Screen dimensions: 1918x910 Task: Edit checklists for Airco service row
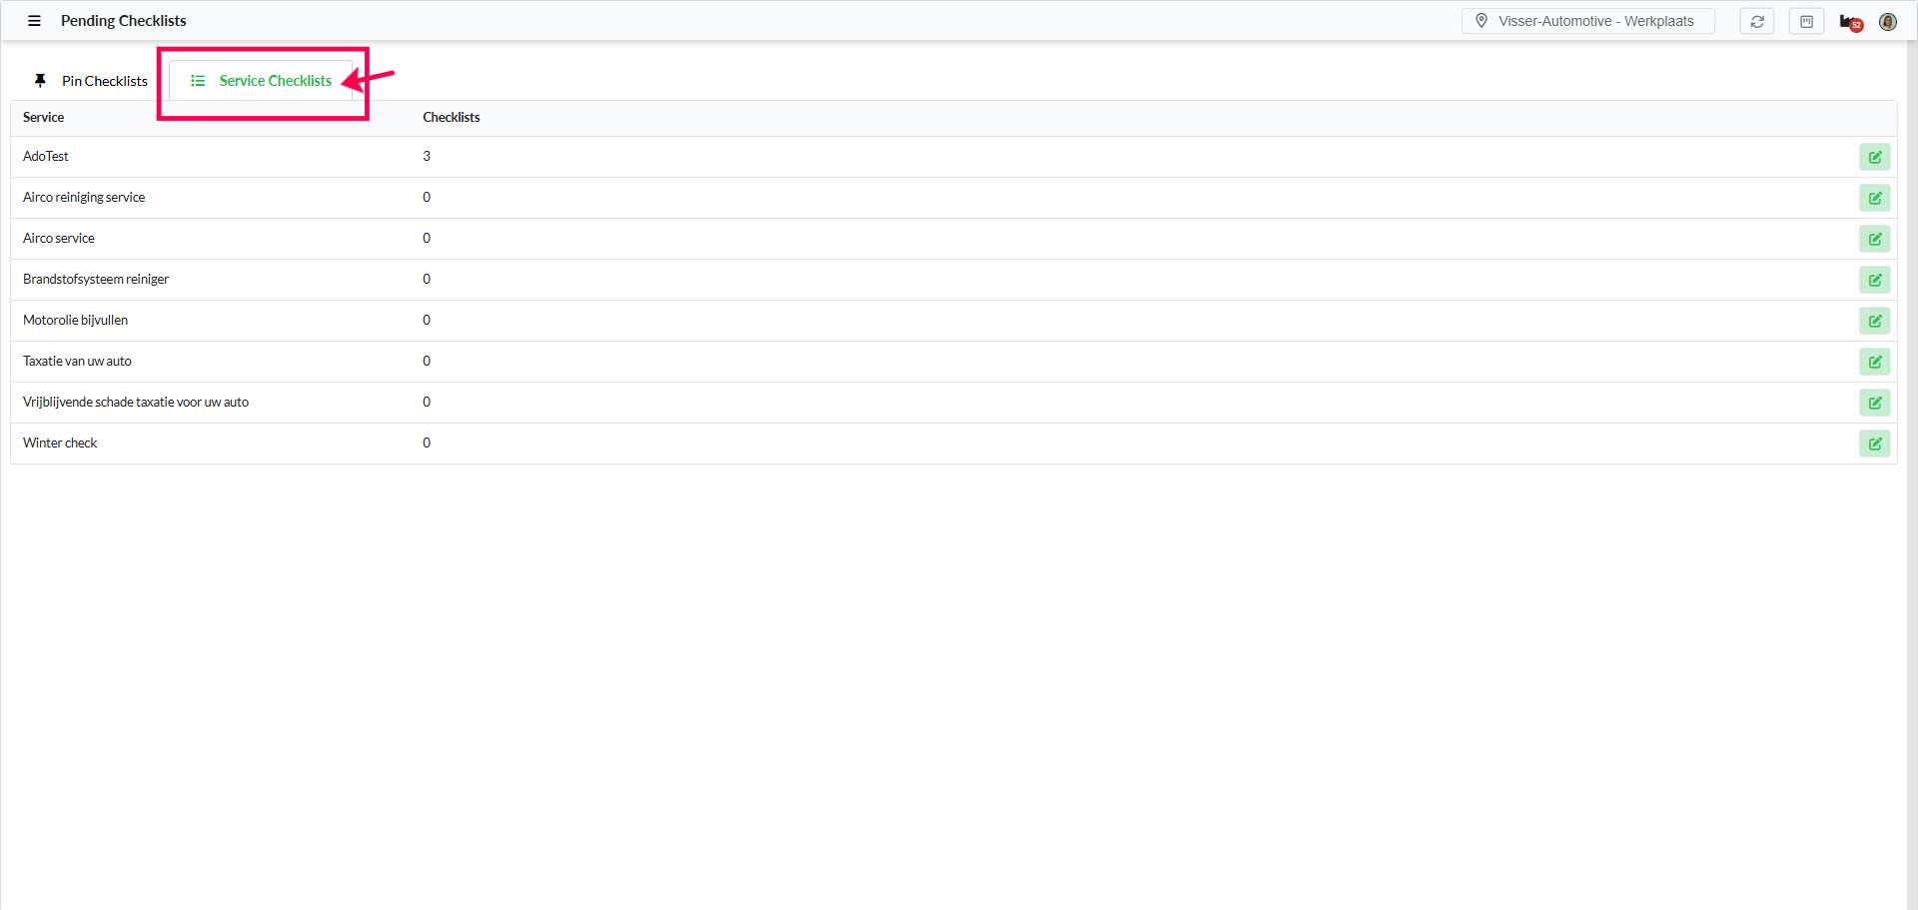[1874, 239]
